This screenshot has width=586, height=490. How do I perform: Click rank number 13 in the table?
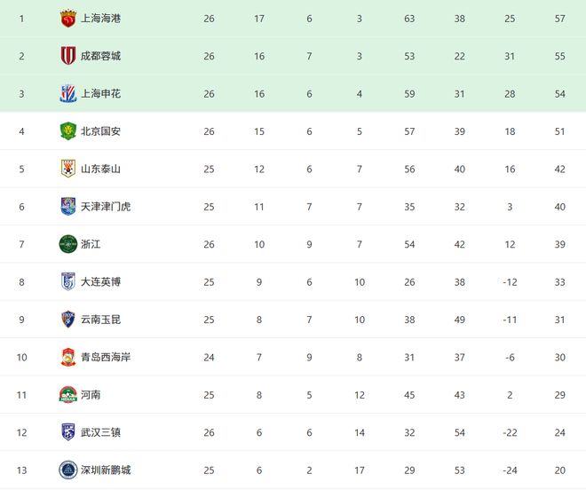[22, 470]
